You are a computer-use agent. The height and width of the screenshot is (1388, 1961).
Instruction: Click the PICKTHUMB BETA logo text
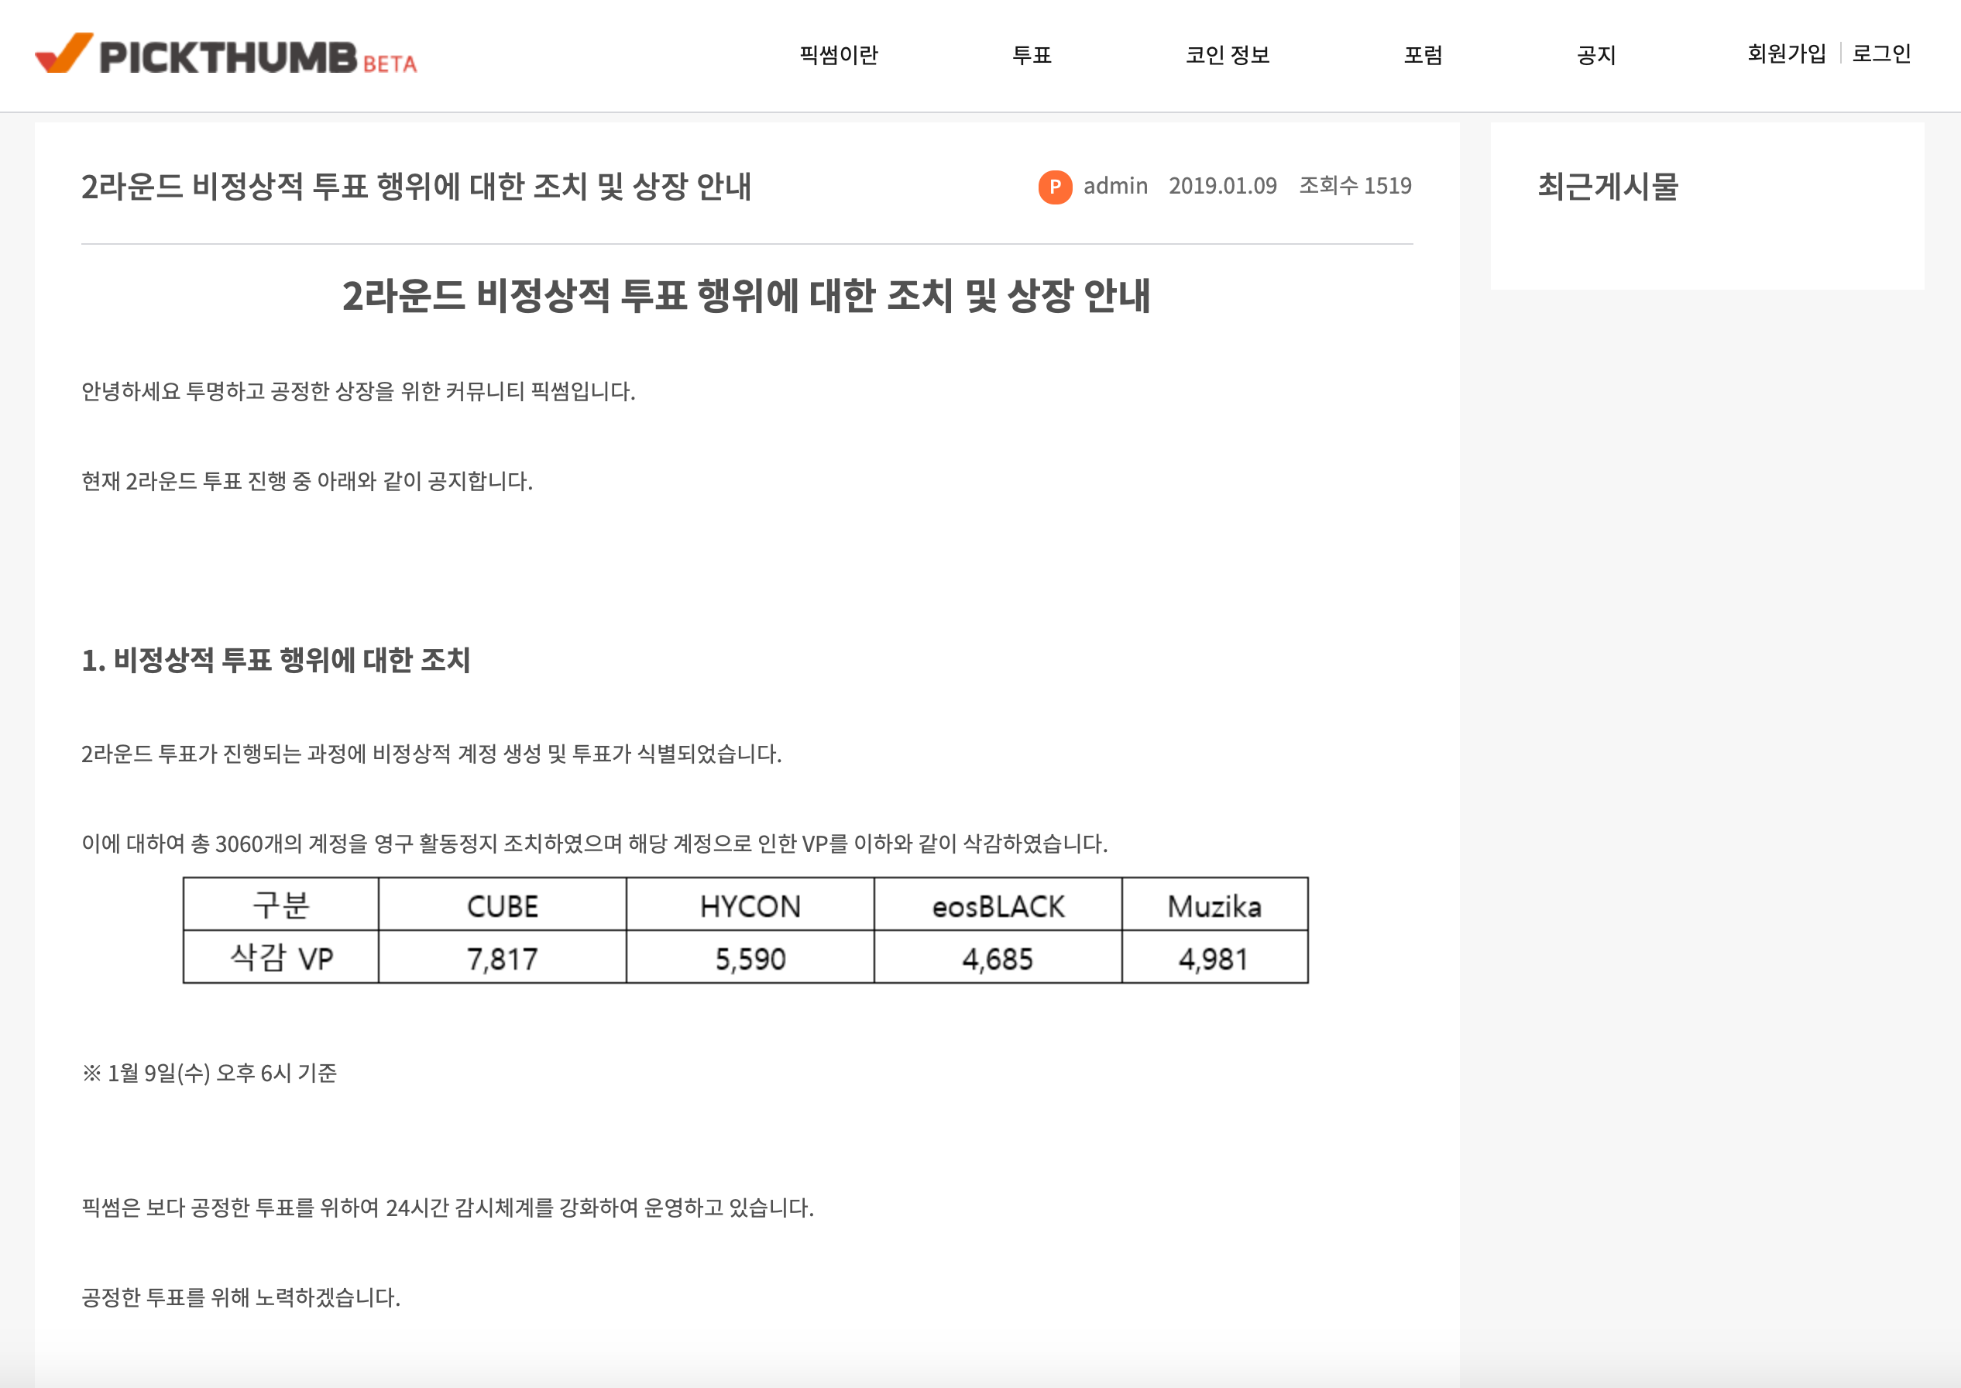click(256, 57)
